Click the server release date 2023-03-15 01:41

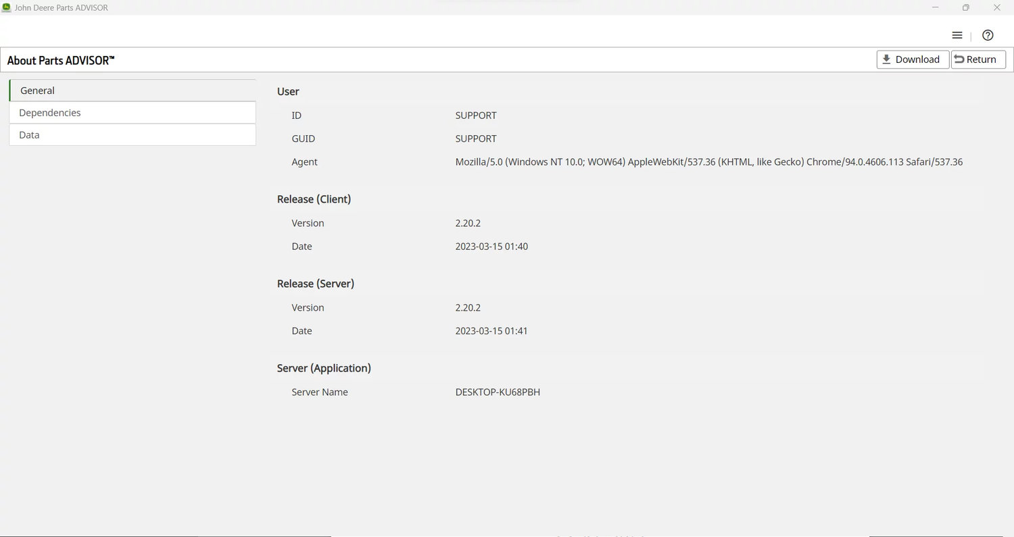[x=491, y=332]
